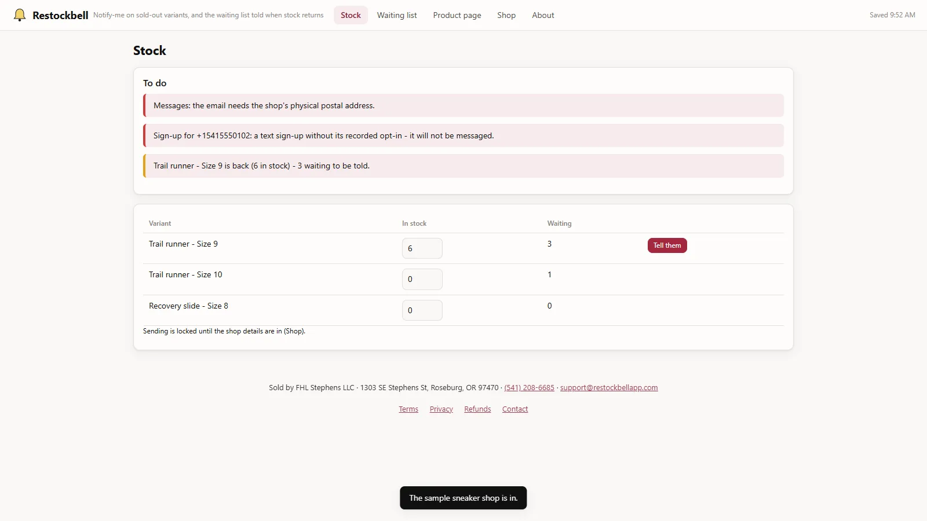Click the Trail runner - Size 10 variant name
Image resolution: width=927 pixels, height=521 pixels.
click(185, 274)
